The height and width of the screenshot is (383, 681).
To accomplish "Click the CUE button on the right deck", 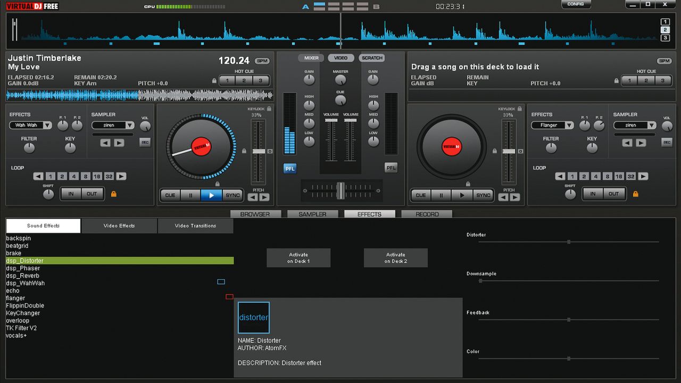I will pyautogui.click(x=421, y=195).
